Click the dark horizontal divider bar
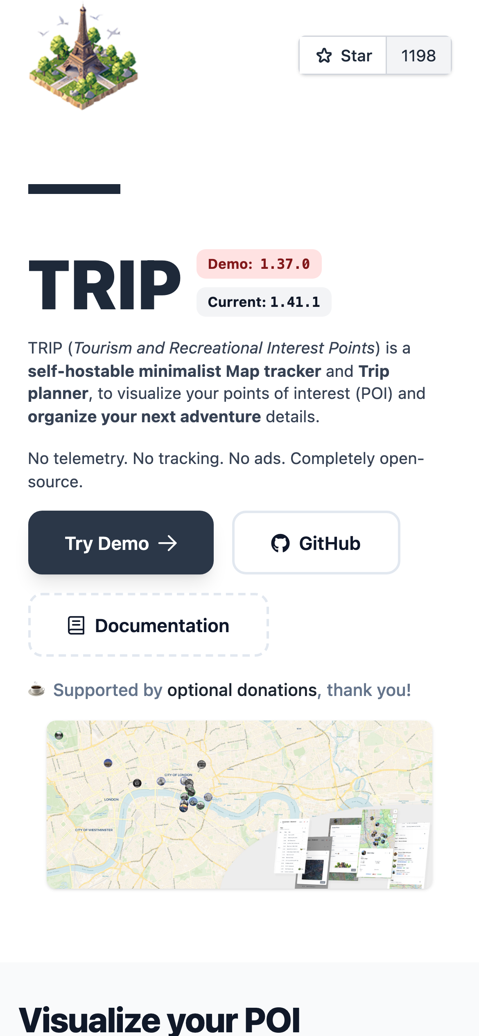The height and width of the screenshot is (1036, 479). point(74,189)
